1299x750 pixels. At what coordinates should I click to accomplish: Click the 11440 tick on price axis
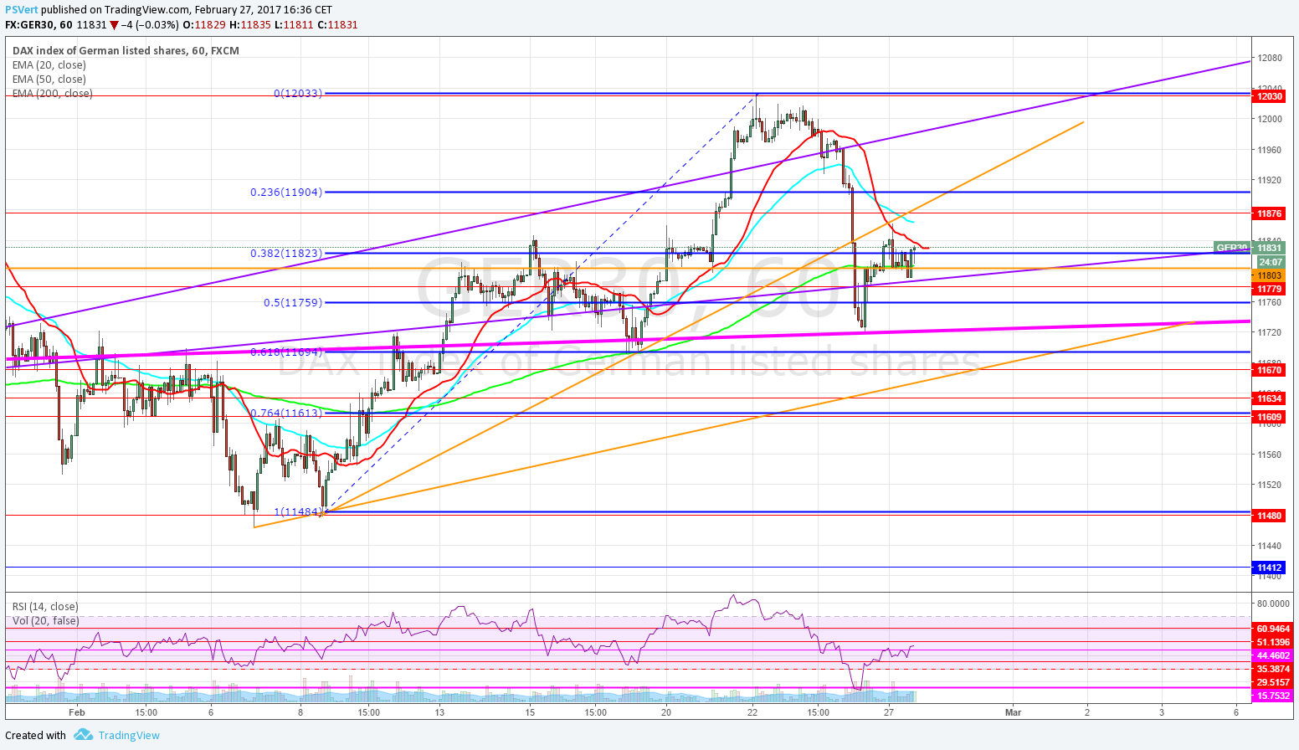coord(1270,546)
